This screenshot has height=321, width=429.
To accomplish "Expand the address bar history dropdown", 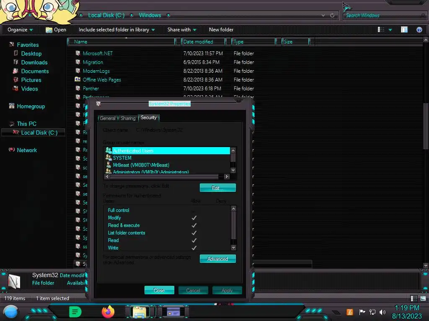I will click(x=323, y=15).
